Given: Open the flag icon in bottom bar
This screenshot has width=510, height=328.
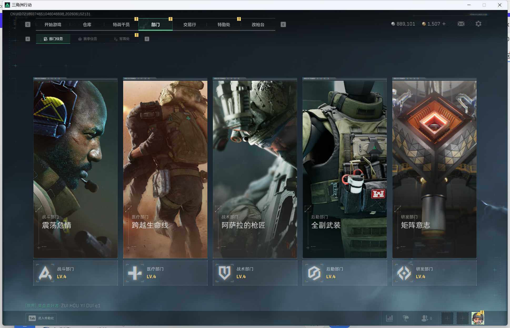Looking at the screenshot, I should [x=406, y=318].
